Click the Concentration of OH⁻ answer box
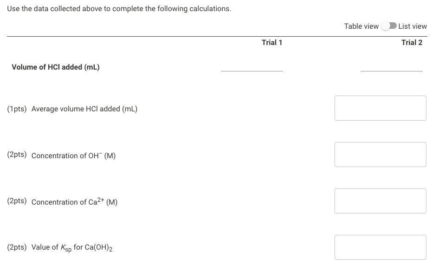Screen dimensions: 438x271 coord(380,154)
